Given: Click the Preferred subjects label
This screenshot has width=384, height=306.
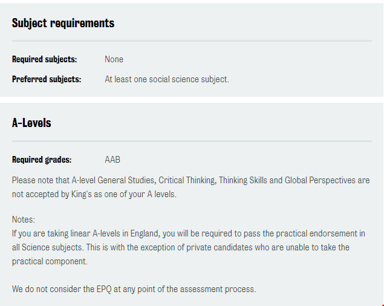Looking at the screenshot, I should tap(46, 79).
